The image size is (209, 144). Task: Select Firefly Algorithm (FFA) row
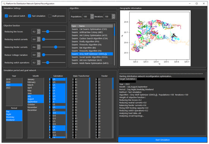92,42
